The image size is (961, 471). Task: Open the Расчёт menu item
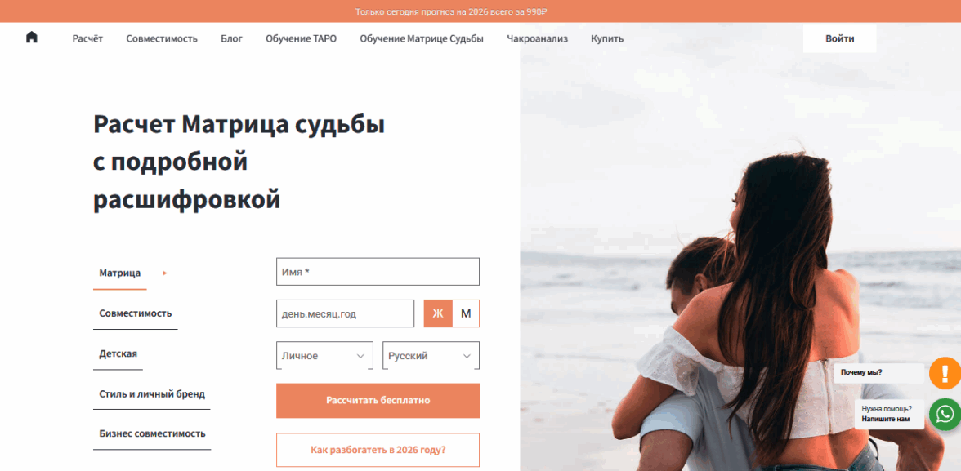pyautogui.click(x=87, y=38)
